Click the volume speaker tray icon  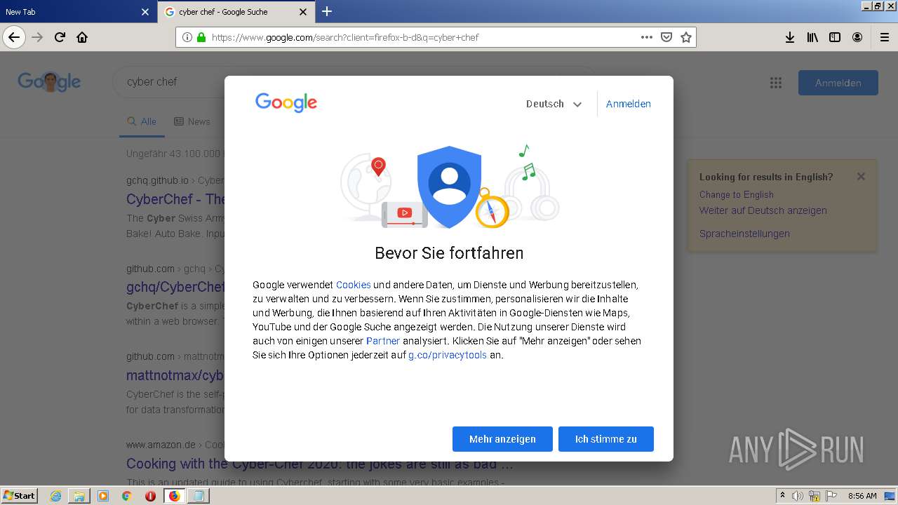coord(798,496)
